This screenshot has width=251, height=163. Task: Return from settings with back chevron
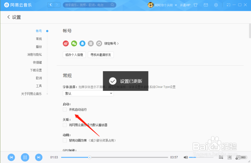(9, 17)
